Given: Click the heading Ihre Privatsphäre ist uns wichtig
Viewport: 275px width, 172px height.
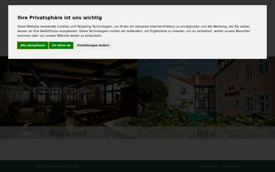Looking at the screenshot, I should click(x=60, y=18).
